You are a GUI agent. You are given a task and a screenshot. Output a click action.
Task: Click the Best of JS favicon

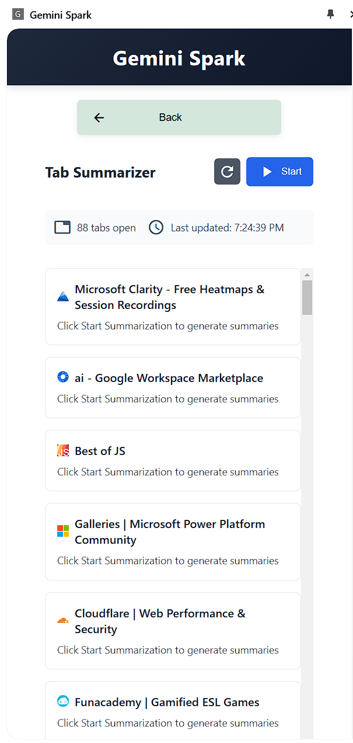[x=63, y=450]
